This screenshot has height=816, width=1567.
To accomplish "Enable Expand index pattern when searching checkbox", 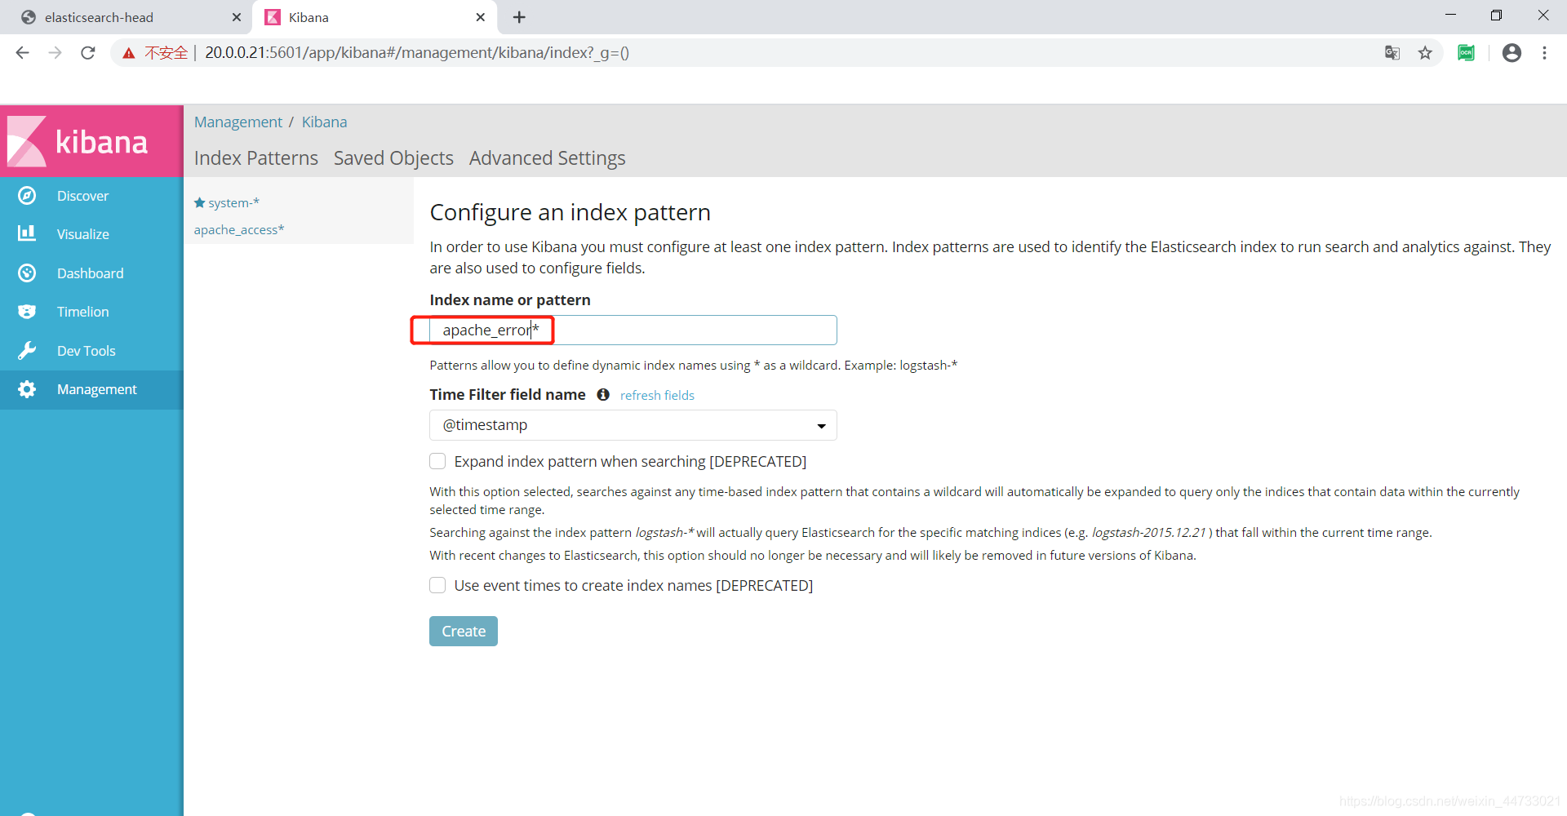I will pos(437,461).
